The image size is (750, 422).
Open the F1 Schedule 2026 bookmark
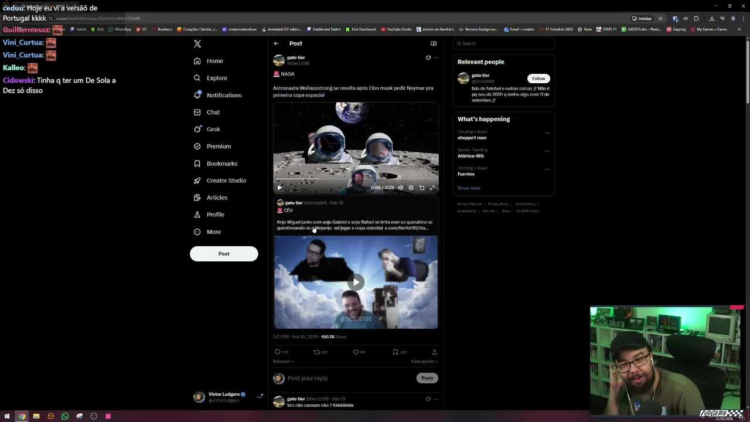pos(555,29)
